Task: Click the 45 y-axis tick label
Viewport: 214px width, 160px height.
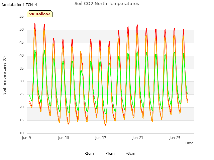Action: 21,43
